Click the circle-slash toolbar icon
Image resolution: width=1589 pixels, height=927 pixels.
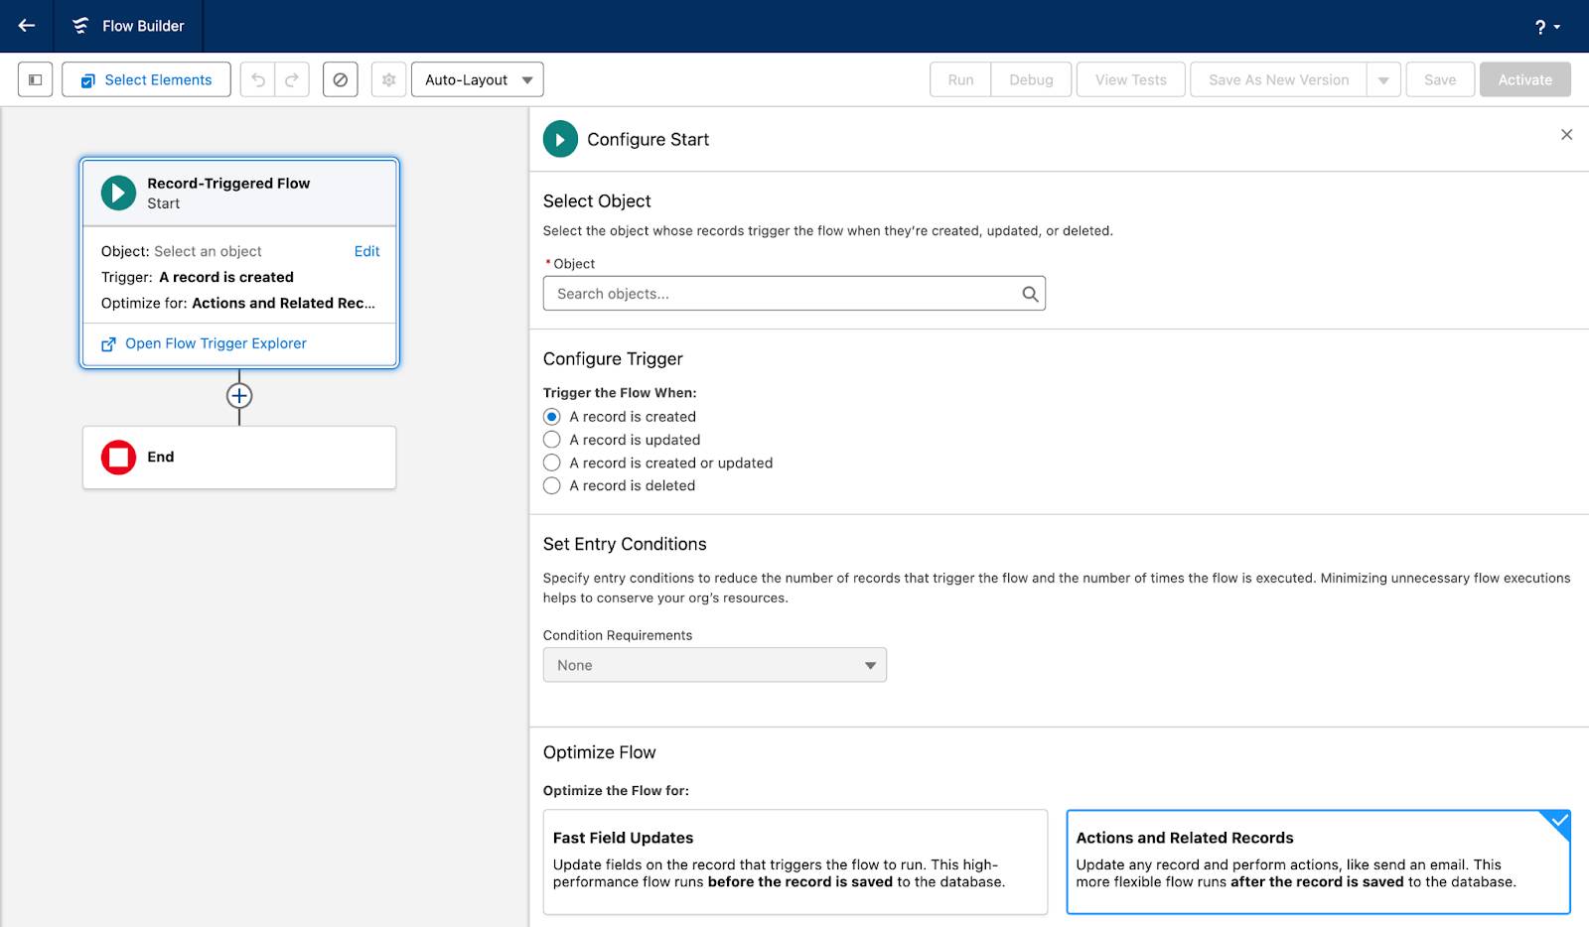tap(341, 79)
